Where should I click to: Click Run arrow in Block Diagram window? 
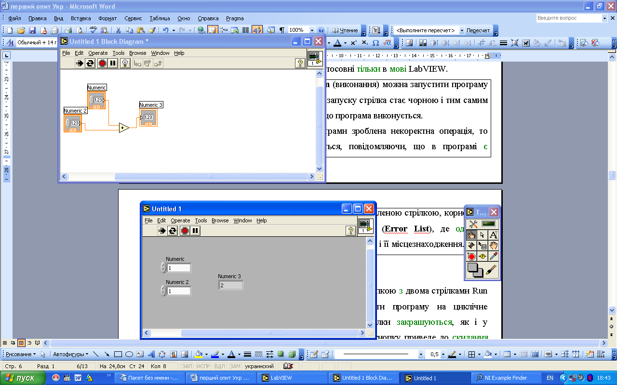point(80,63)
